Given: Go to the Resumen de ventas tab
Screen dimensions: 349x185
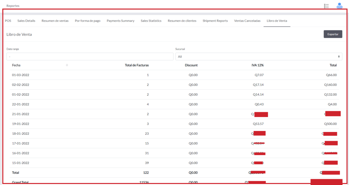Looking at the screenshot, I should pos(55,21).
